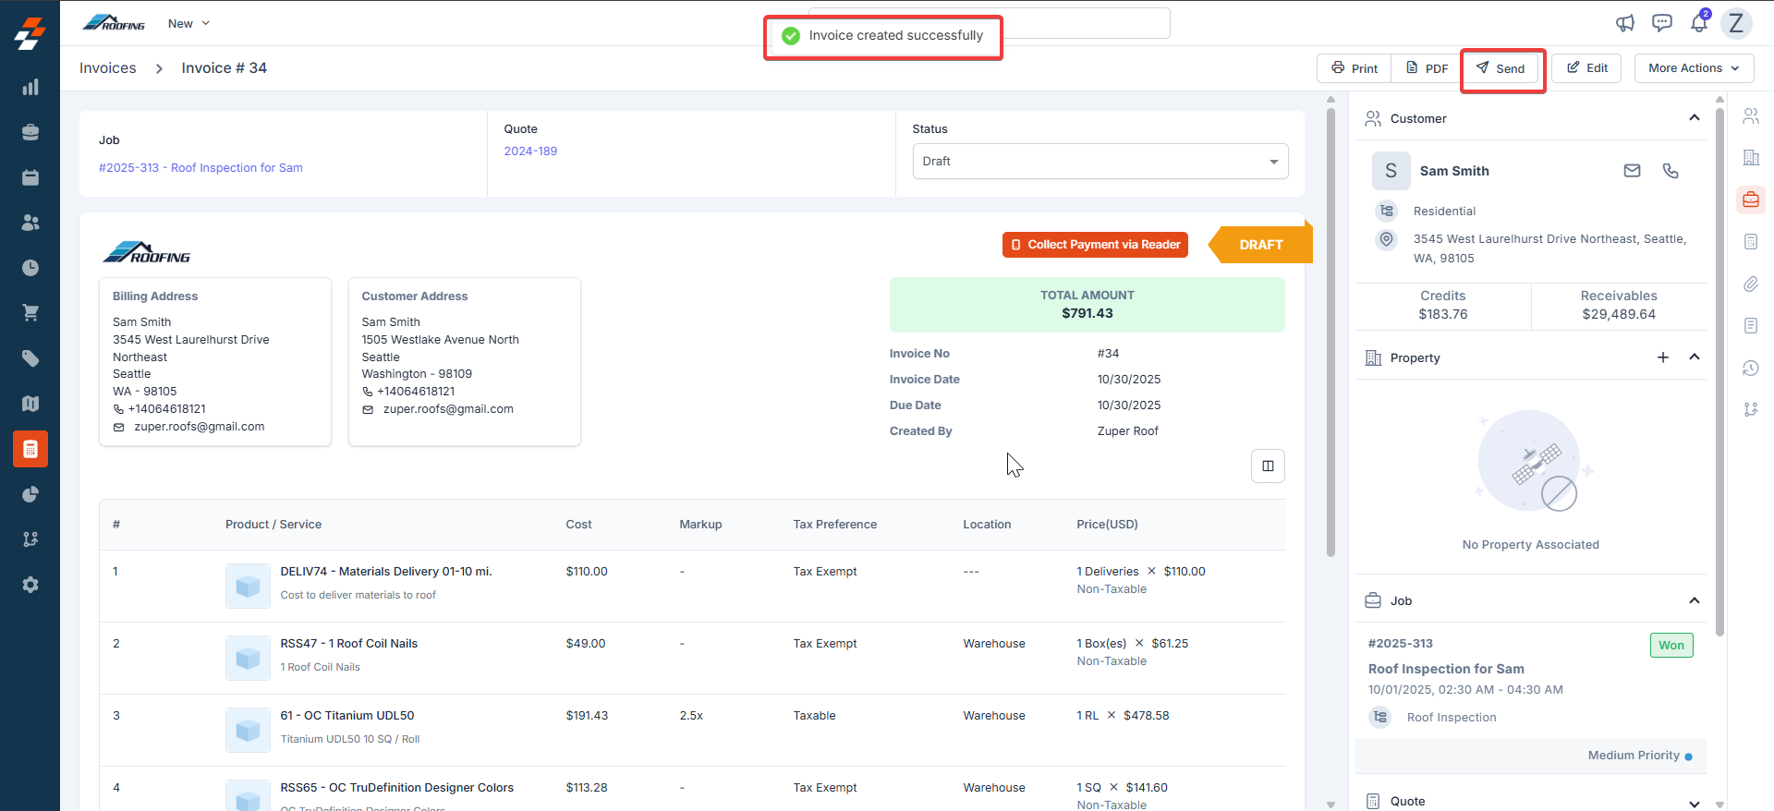
Task: Open the map icon in left sidebar
Action: tap(30, 404)
